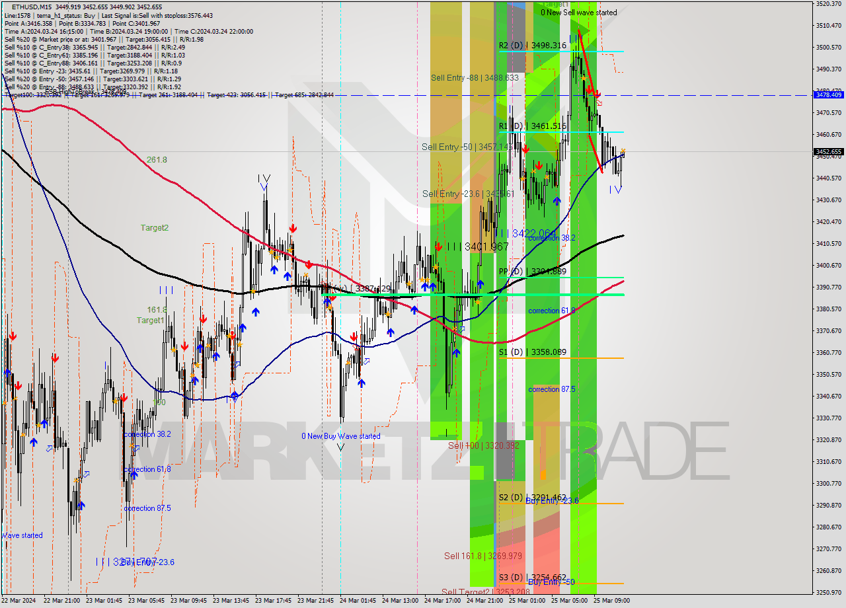The width and height of the screenshot is (846, 608).
Task: Click the 'Sell Entry -50 | 3457.146' label
Action: pyautogui.click(x=467, y=147)
